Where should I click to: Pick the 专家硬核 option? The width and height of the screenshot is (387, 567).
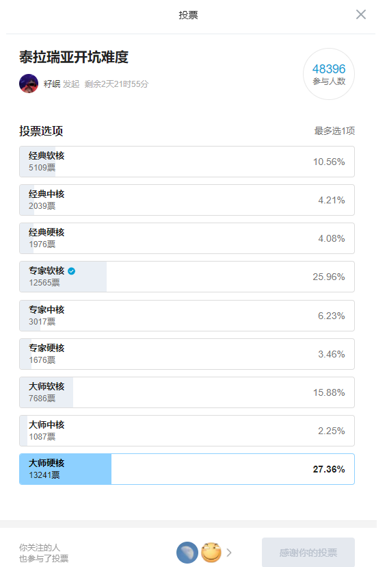[187, 354]
